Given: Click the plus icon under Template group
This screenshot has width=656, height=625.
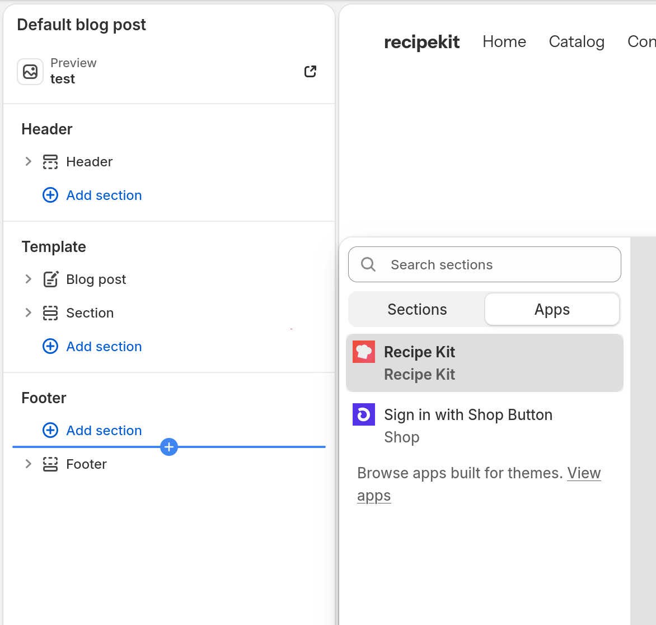Looking at the screenshot, I should point(50,346).
